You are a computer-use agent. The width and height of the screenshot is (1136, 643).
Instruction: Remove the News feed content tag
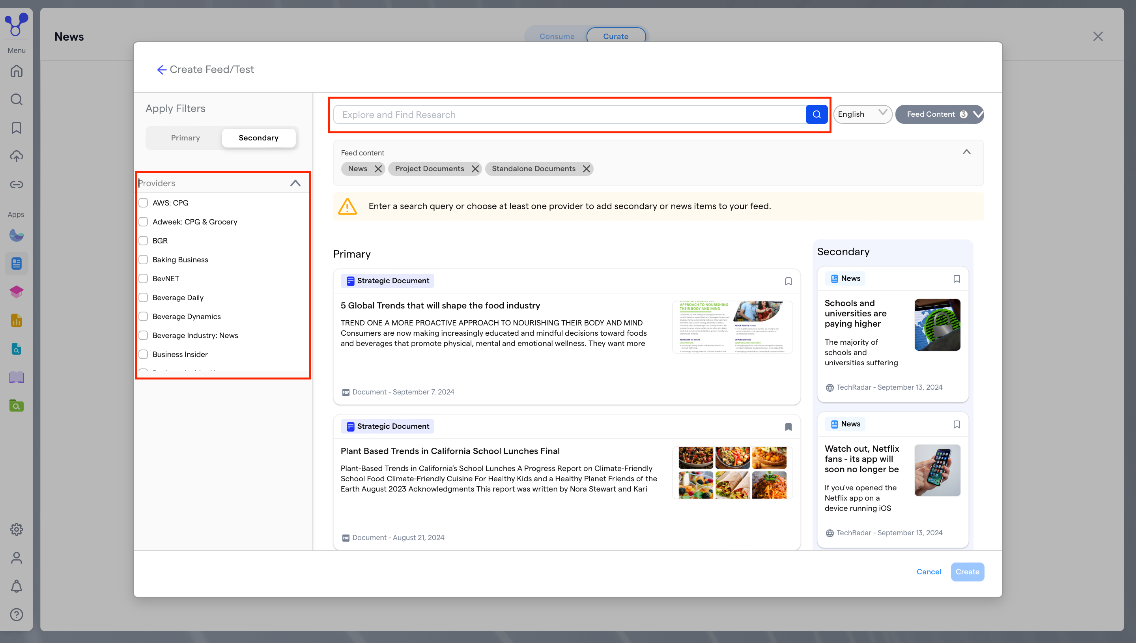tap(378, 169)
